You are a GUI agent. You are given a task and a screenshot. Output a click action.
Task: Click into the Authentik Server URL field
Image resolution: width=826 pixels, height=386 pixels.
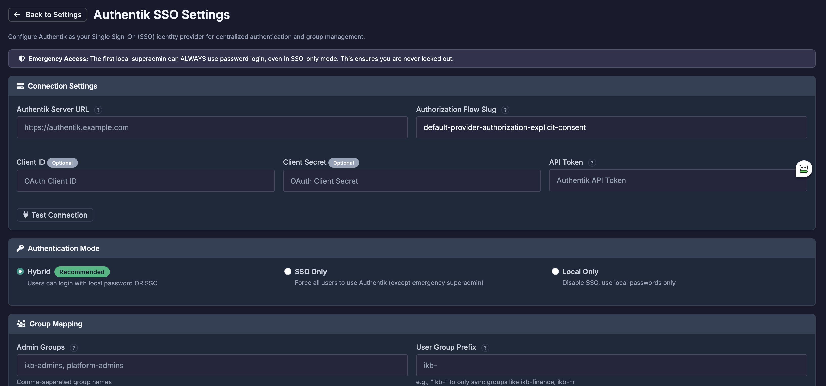pos(212,127)
